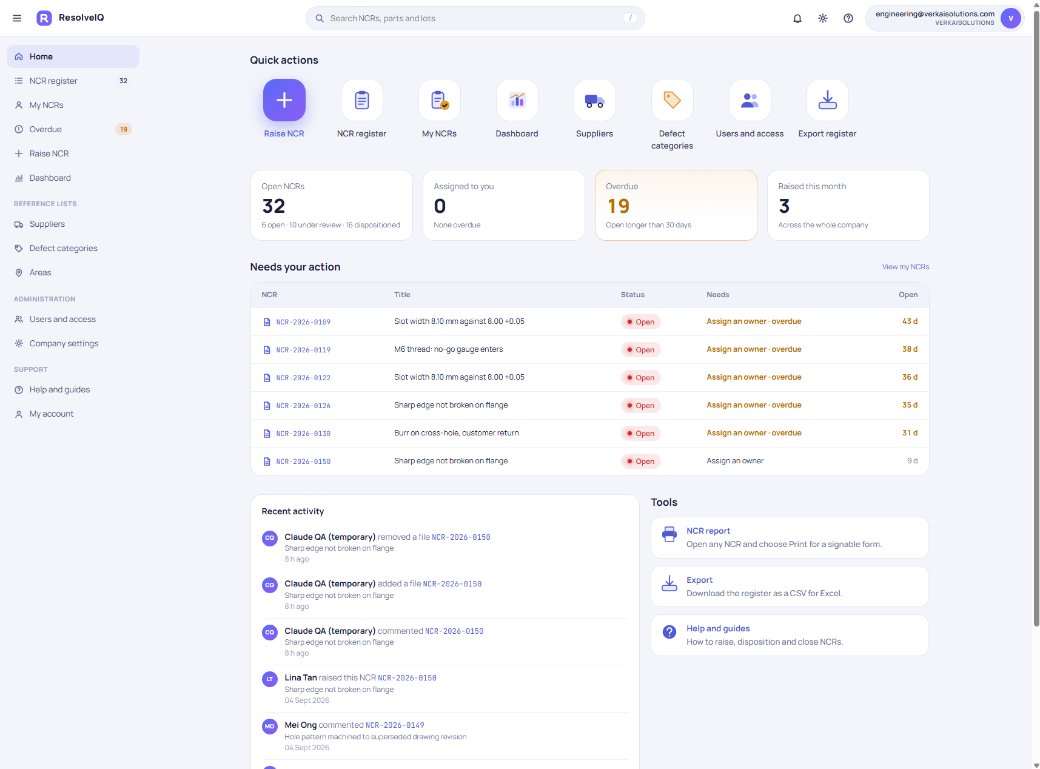Image resolution: width=1040 pixels, height=769 pixels.
Task: Open the Suppliers truck quick action
Action: pos(595,100)
